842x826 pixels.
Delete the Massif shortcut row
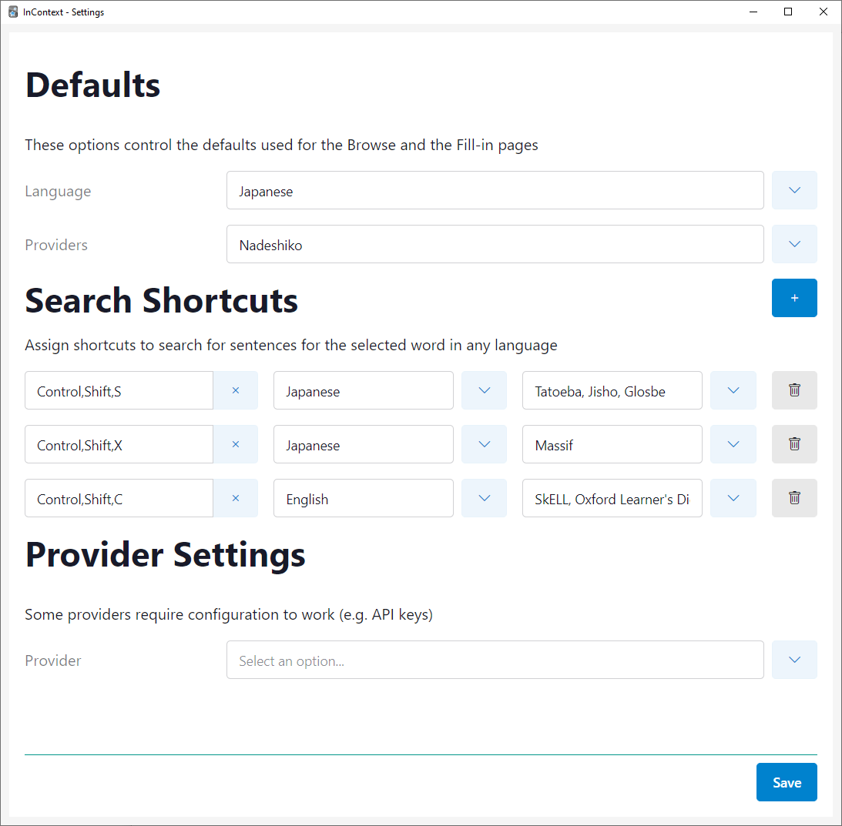(x=794, y=444)
